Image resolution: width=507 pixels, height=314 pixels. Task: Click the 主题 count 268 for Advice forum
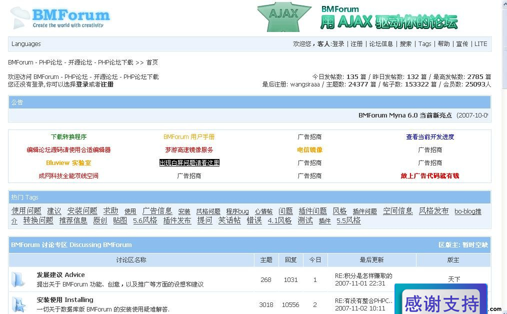coord(266,279)
